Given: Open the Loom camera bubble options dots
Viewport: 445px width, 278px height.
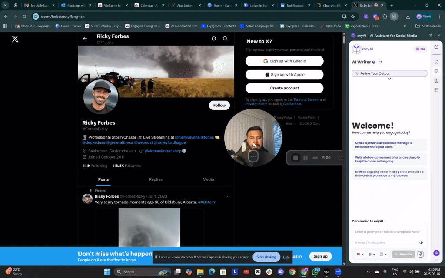Looking at the screenshot, I should coord(253,156).
